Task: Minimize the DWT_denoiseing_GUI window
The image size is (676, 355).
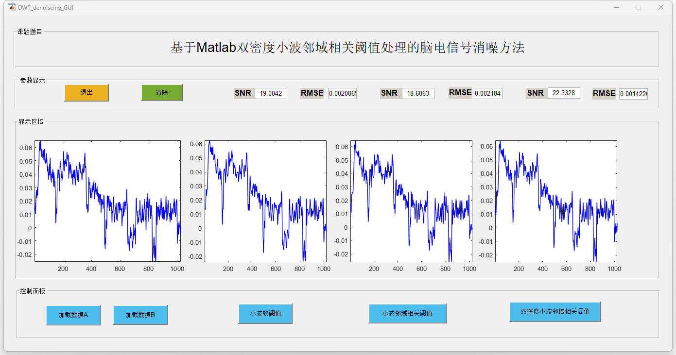Action: (617, 7)
